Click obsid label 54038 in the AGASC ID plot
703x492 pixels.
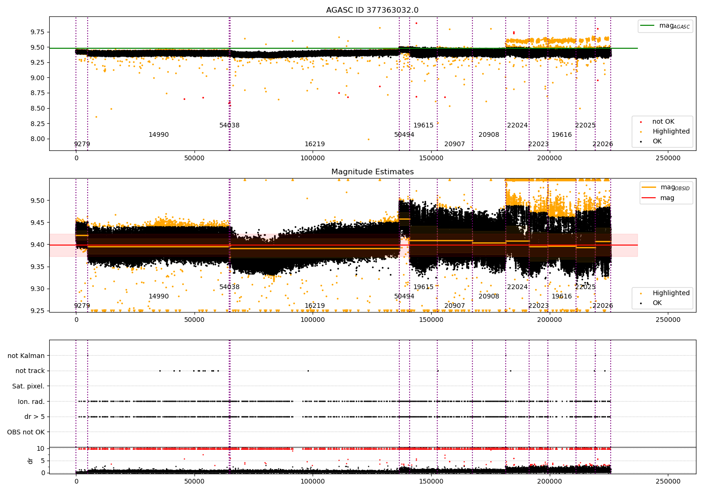[x=229, y=125]
